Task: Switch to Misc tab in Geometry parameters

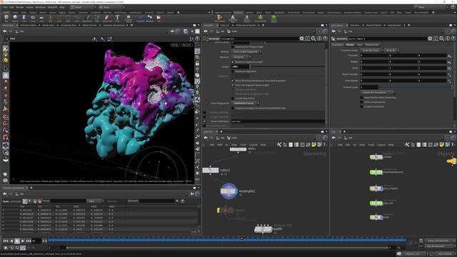Action: point(359,44)
